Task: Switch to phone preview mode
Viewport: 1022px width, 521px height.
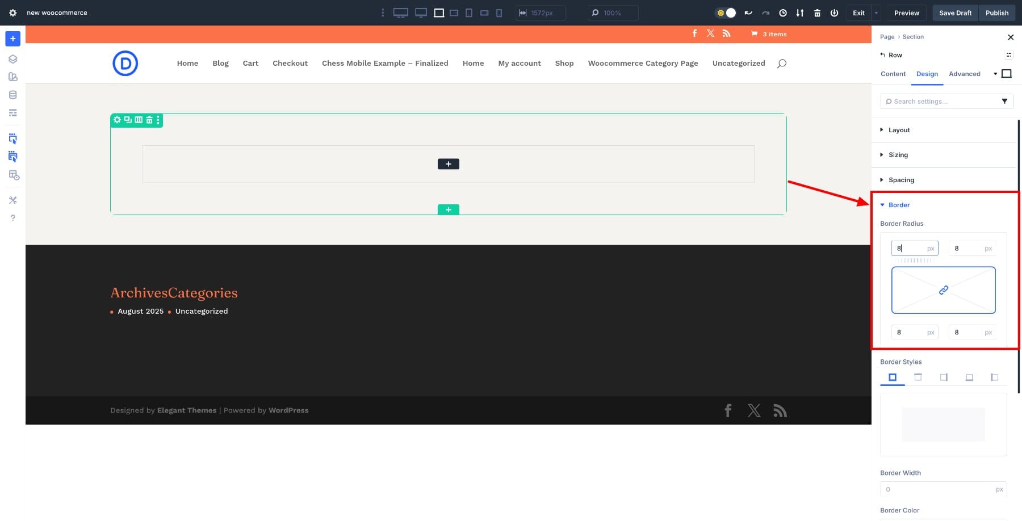Action: pyautogui.click(x=499, y=12)
